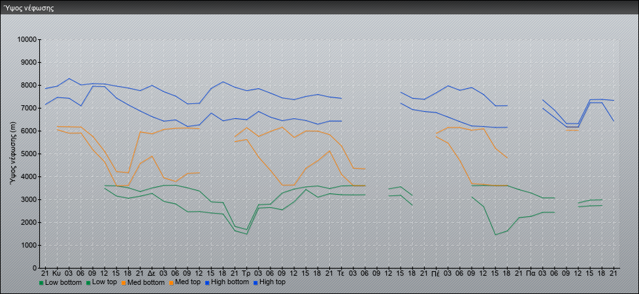Image resolution: width=639 pixels, height=294 pixels.
Task: Click the green Low bottom legend swatch
Action: pos(41,282)
